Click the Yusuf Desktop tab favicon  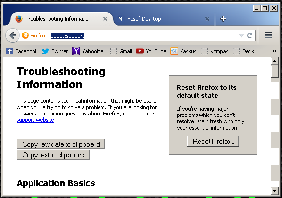pos(121,19)
